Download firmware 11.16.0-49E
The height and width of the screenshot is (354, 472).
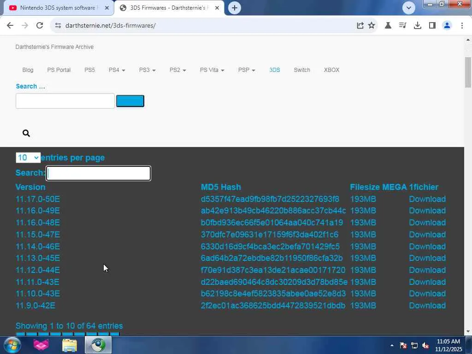pos(427,210)
